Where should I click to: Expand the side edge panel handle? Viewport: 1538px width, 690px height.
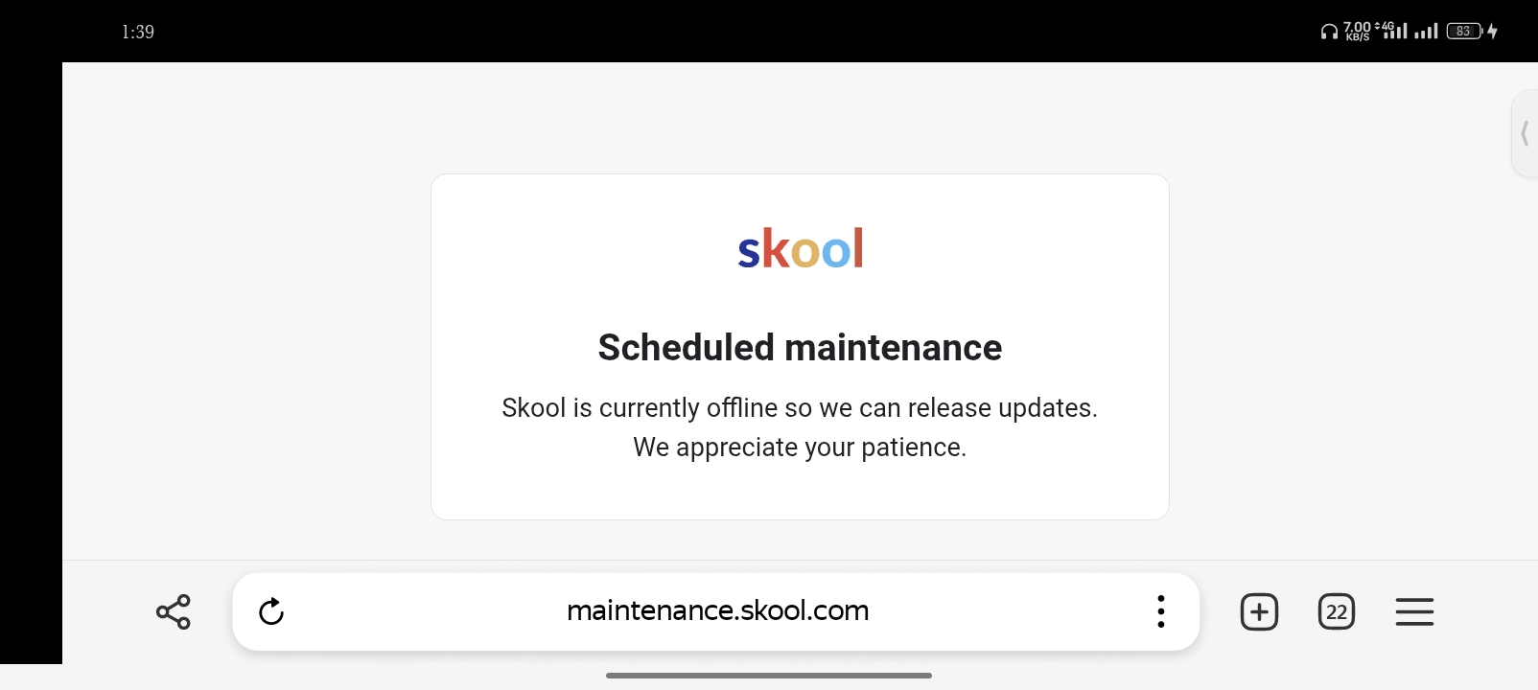point(1525,133)
